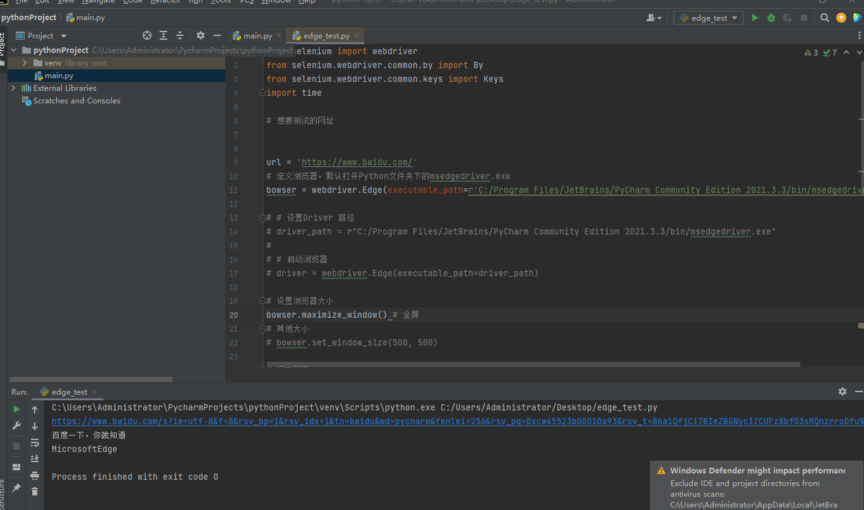
Task: Expand External Libraries node
Action: click(13, 88)
